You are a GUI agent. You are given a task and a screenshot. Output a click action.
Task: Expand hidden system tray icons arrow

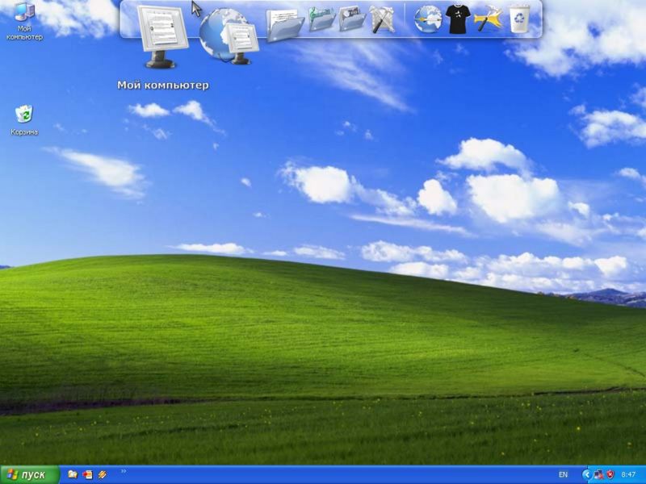point(586,475)
